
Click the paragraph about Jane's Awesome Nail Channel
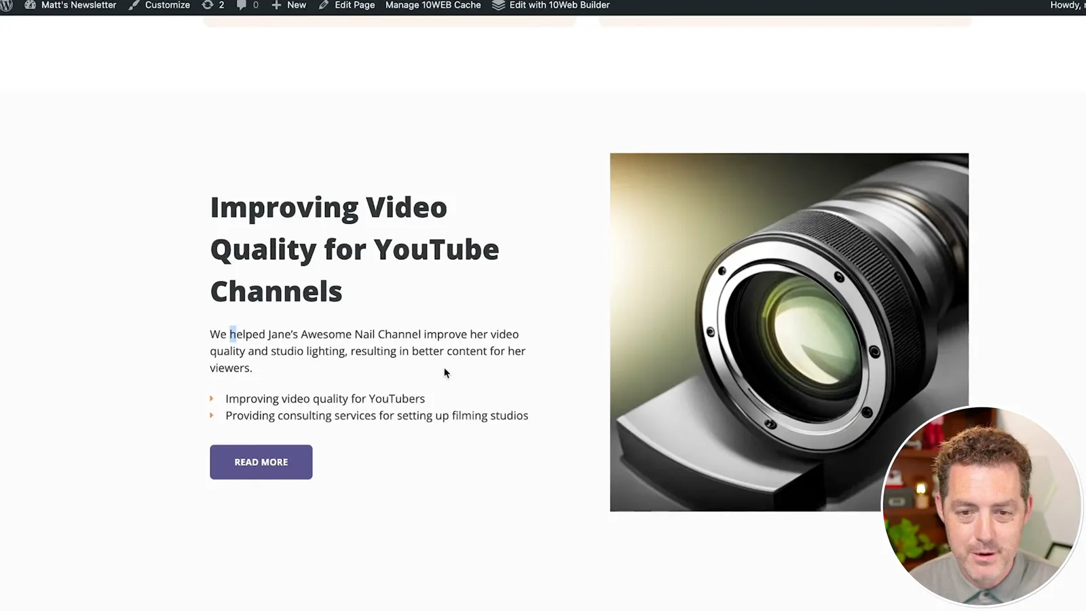tap(368, 351)
